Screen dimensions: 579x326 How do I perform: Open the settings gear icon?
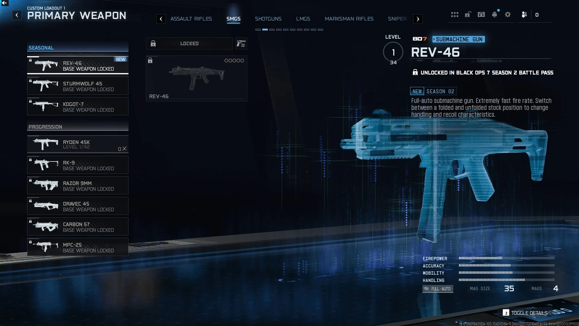tap(508, 14)
